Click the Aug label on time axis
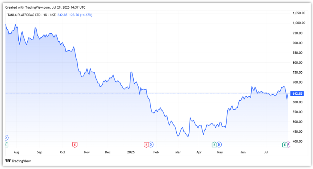This screenshot has width=313, height=169. click(x=16, y=152)
